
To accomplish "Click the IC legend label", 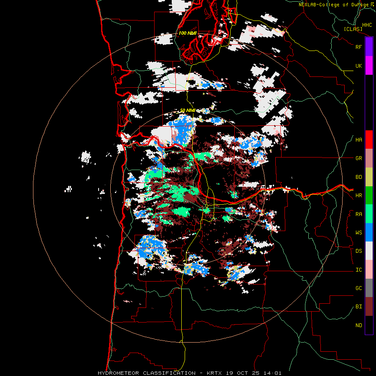I will (x=358, y=270).
